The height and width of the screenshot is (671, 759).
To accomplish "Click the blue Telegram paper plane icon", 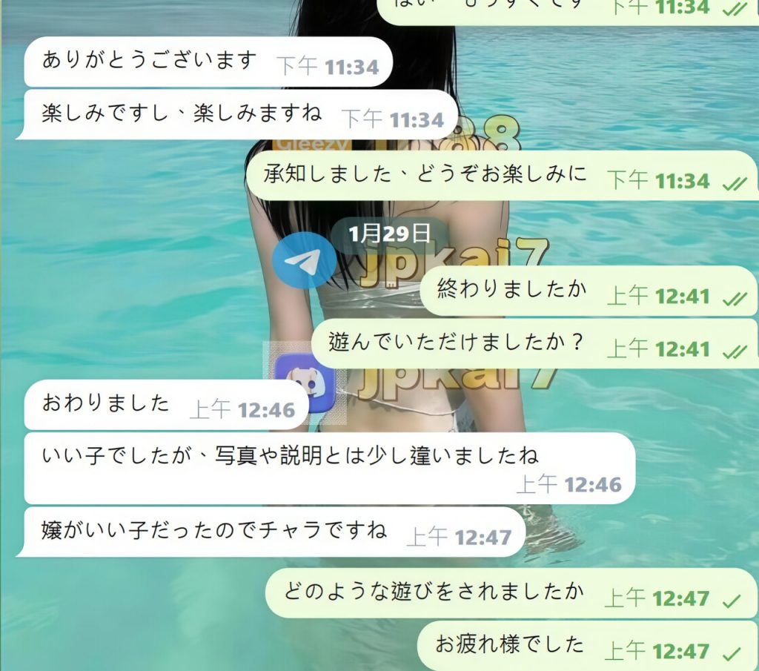I will click(x=304, y=260).
